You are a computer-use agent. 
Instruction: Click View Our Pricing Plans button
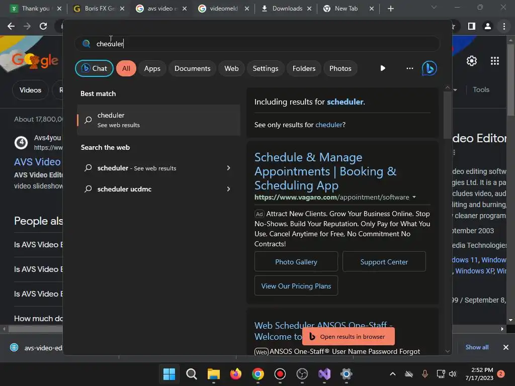[x=296, y=286]
